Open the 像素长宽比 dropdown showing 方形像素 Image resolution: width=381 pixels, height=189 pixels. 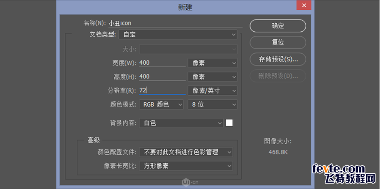pos(186,166)
